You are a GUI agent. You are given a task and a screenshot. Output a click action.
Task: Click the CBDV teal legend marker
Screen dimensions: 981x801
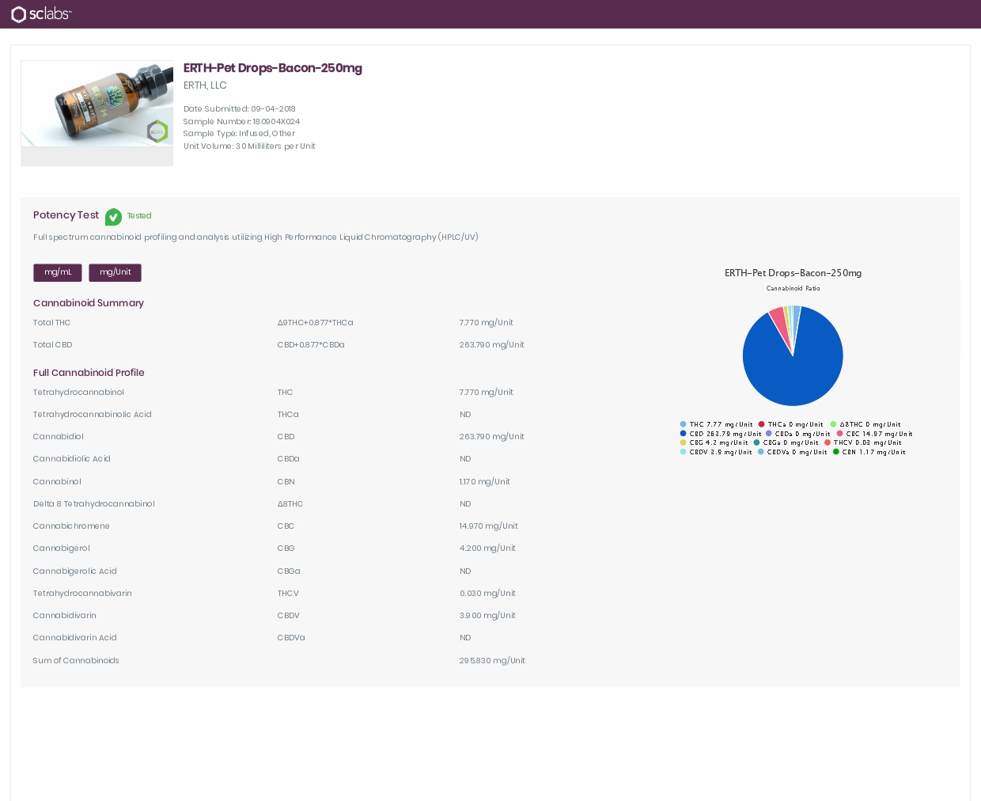coord(684,452)
